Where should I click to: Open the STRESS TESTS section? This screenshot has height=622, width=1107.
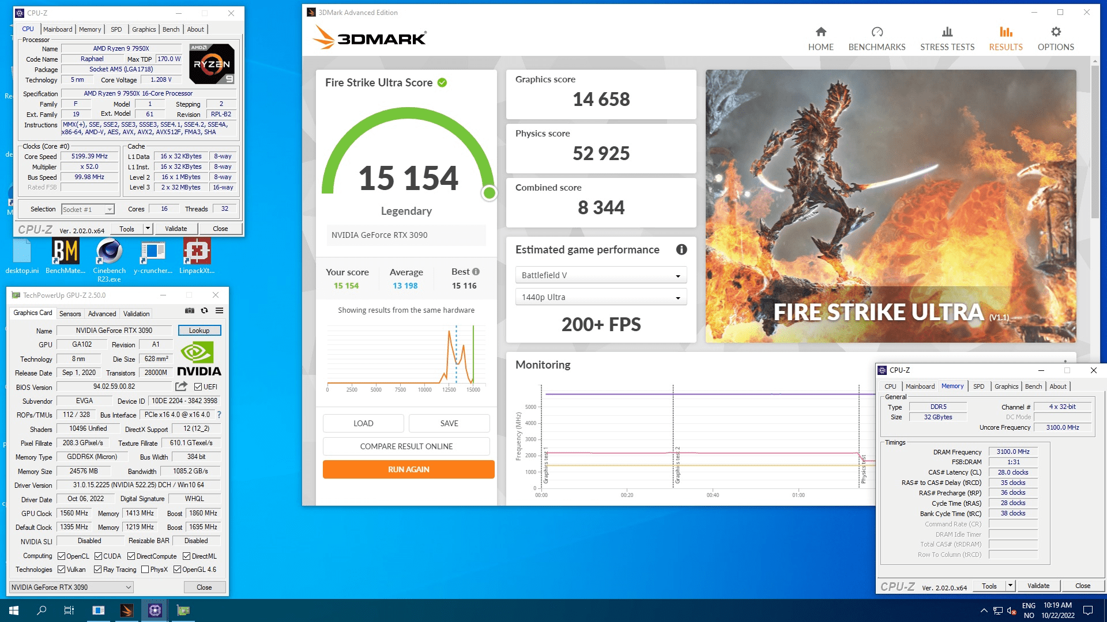(x=947, y=39)
